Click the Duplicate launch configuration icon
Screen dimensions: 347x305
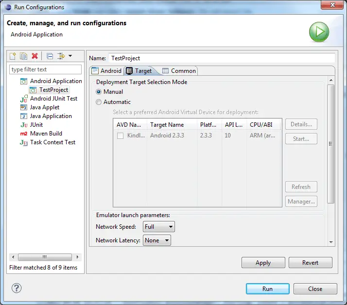pyautogui.click(x=23, y=56)
